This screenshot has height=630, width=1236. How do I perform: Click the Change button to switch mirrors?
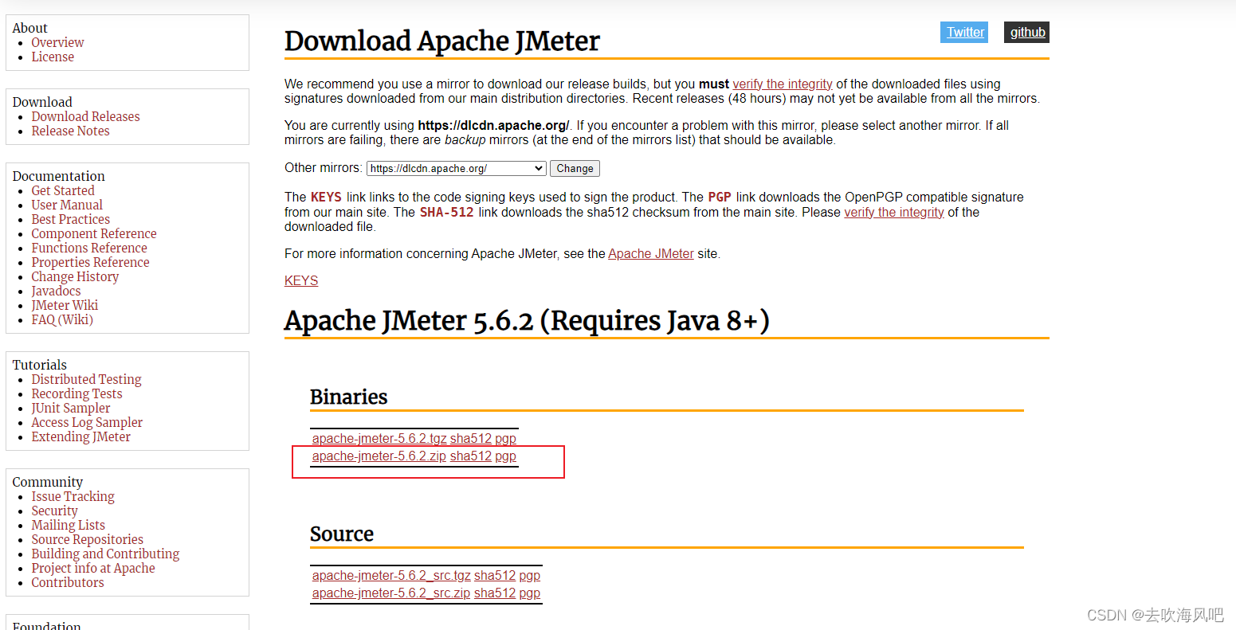click(574, 168)
